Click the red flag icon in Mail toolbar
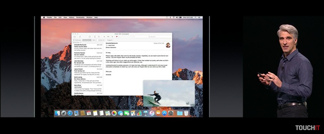Image resolution: width=324 pixels, height=134 pixels. click(117, 37)
